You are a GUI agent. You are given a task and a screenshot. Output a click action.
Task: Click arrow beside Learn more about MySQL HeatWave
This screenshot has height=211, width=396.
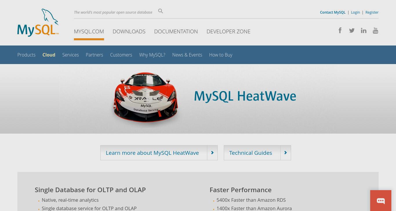(x=212, y=153)
